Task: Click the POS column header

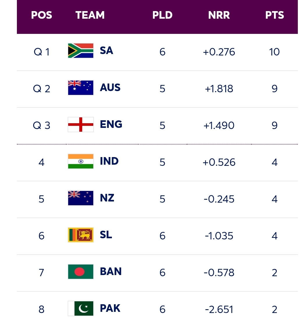Action: [x=42, y=15]
